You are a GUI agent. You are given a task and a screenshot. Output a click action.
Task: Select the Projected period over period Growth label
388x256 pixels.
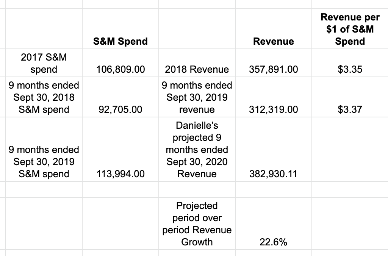(197, 223)
